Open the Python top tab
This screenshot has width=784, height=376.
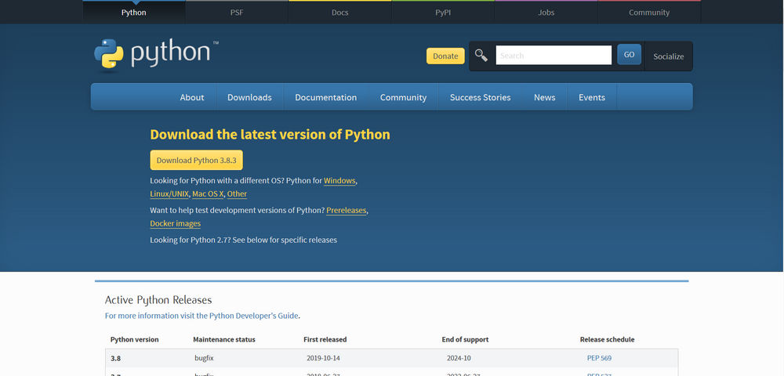pos(134,13)
